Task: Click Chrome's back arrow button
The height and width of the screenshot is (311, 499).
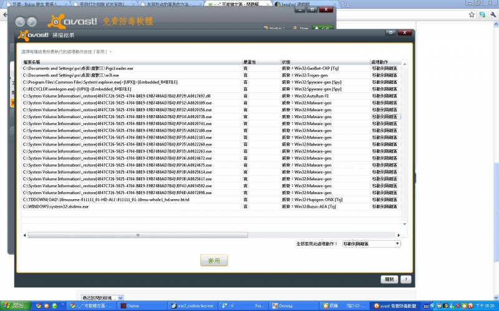Action: 5,14
